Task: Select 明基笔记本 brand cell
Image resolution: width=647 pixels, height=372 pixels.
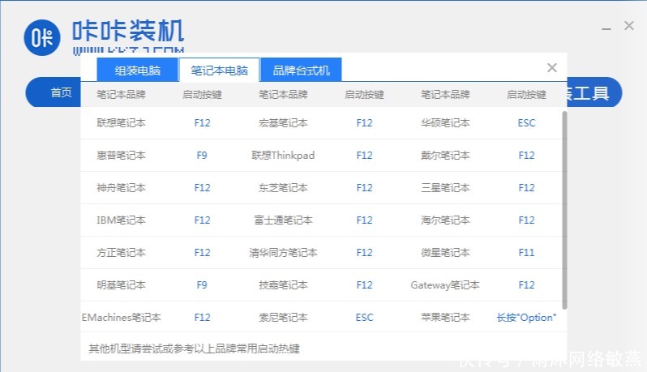Action: click(x=121, y=284)
